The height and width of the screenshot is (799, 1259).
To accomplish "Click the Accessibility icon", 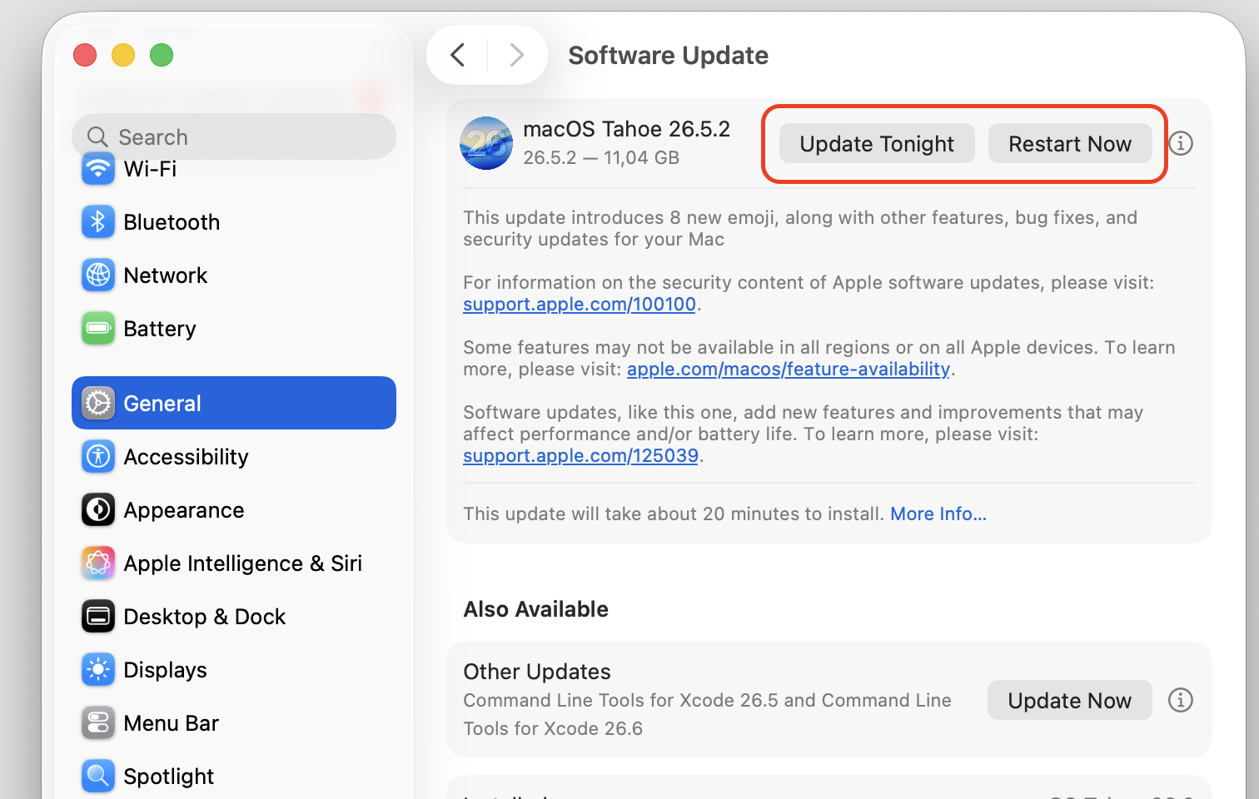I will click(x=98, y=457).
